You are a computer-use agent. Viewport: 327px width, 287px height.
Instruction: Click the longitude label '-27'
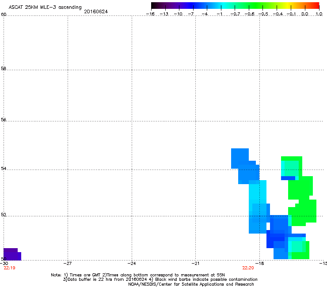pyautogui.click(x=68, y=263)
